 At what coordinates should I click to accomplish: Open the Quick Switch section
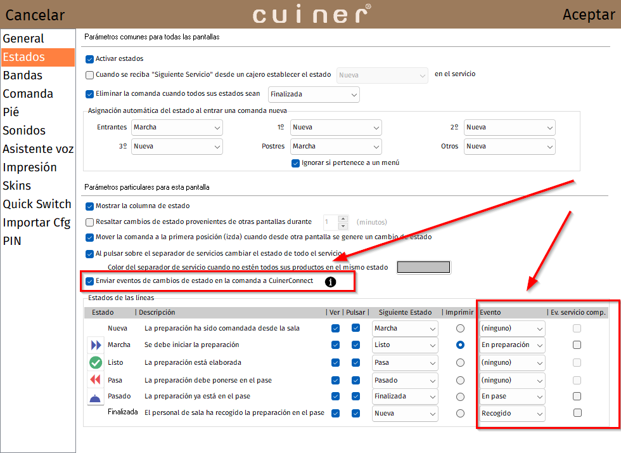[38, 204]
